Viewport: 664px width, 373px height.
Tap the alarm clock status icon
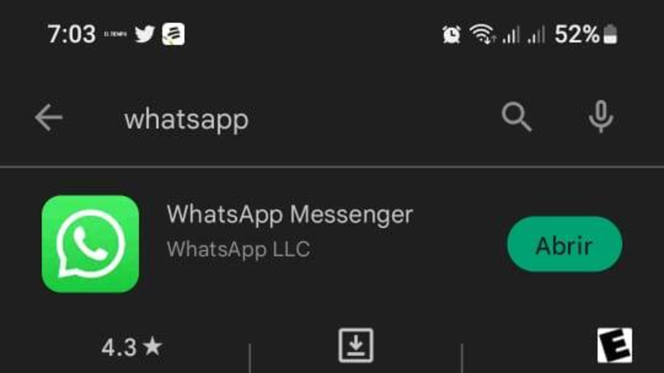pos(452,35)
